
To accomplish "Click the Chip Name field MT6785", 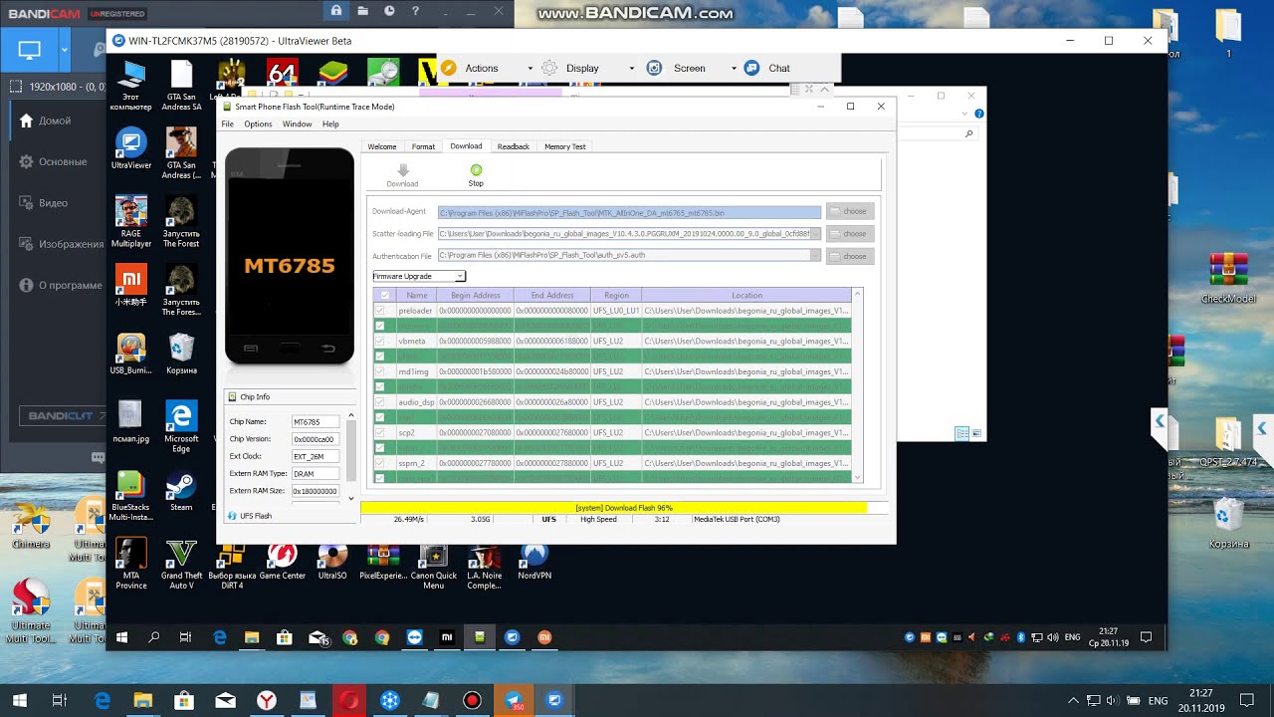I will tap(315, 421).
